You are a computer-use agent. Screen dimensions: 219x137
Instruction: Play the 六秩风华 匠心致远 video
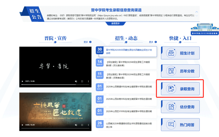coord(22,125)
